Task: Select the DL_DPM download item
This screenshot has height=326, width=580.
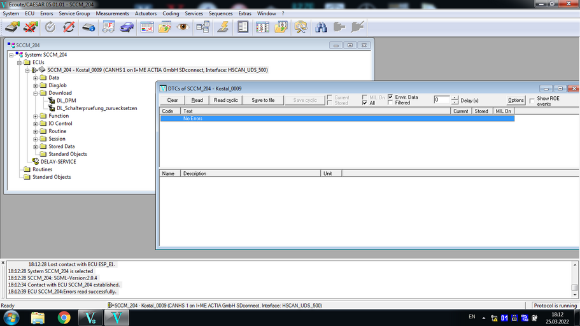Action: tap(66, 100)
